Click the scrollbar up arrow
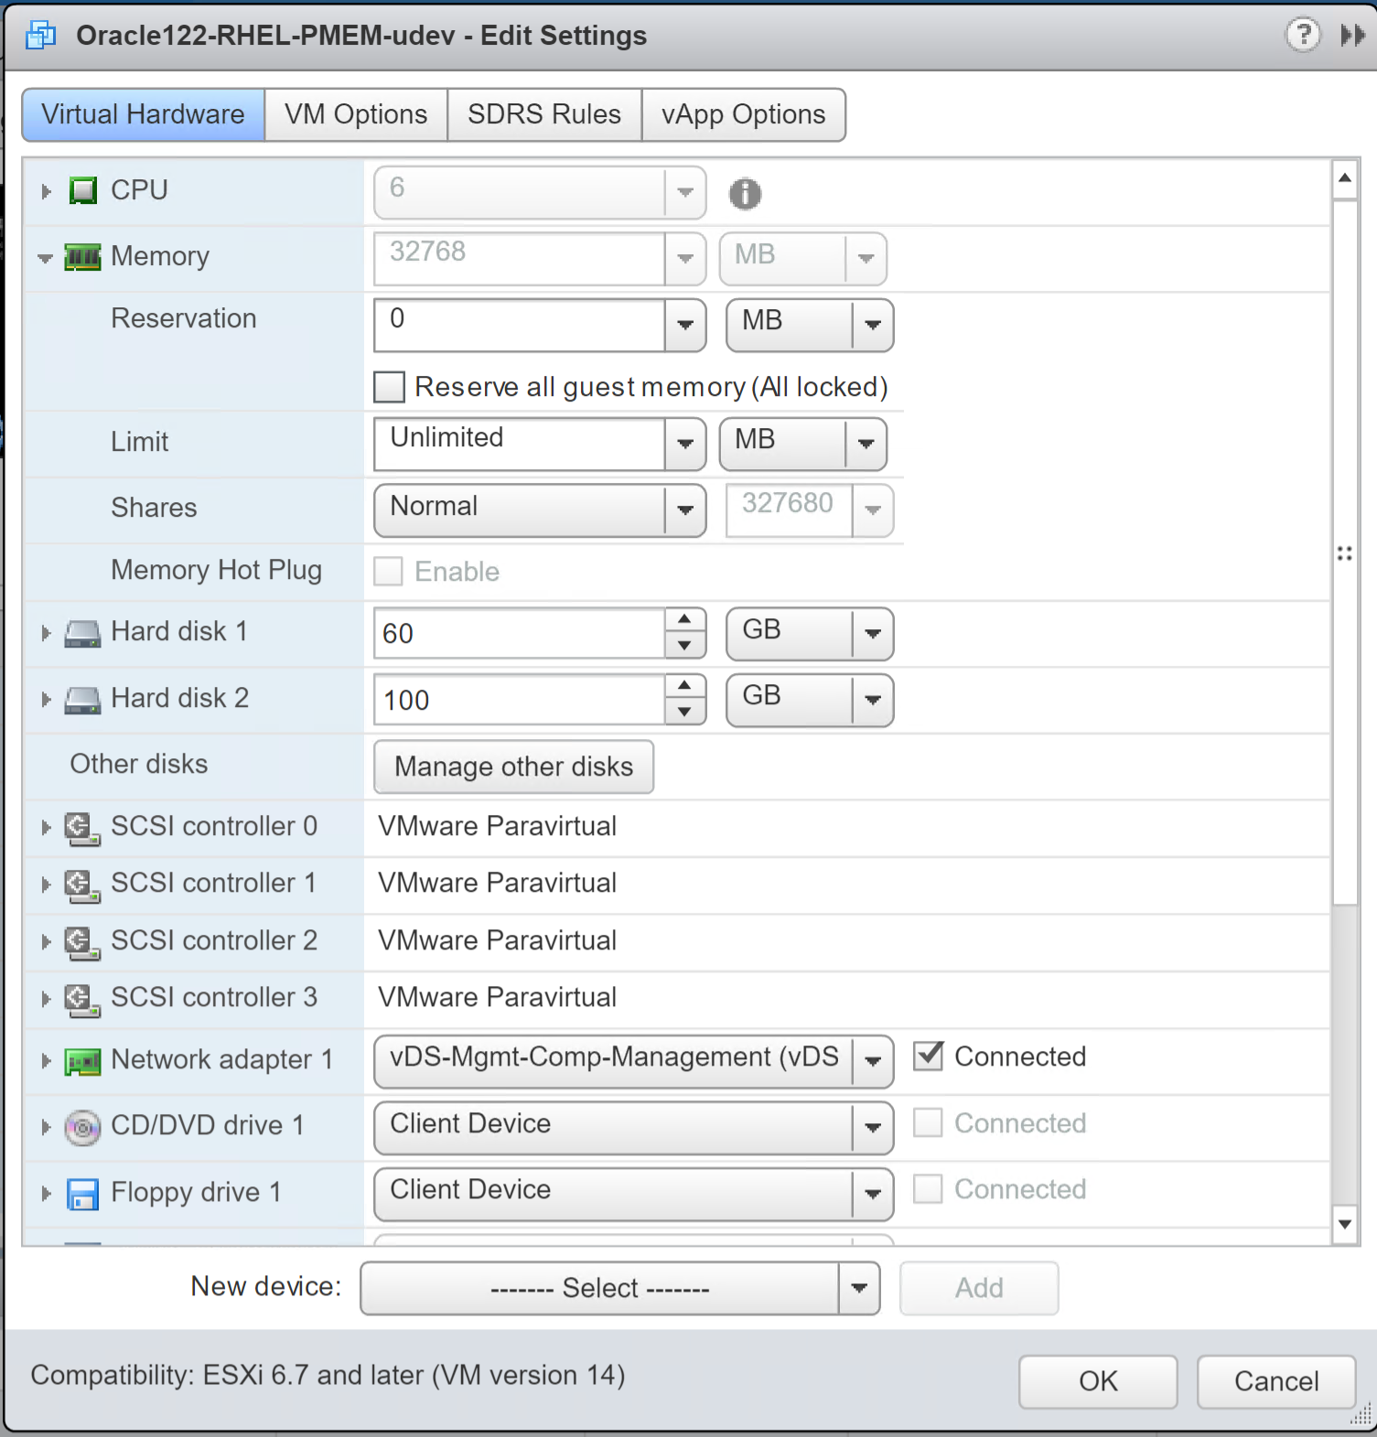This screenshot has height=1437, width=1377. (x=1345, y=178)
